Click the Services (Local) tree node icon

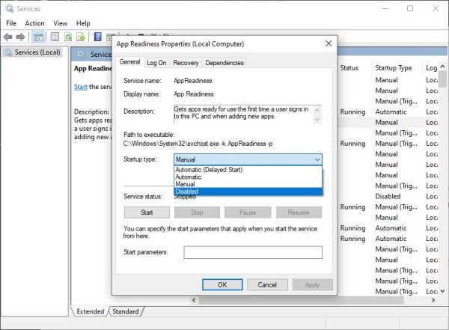coord(8,52)
